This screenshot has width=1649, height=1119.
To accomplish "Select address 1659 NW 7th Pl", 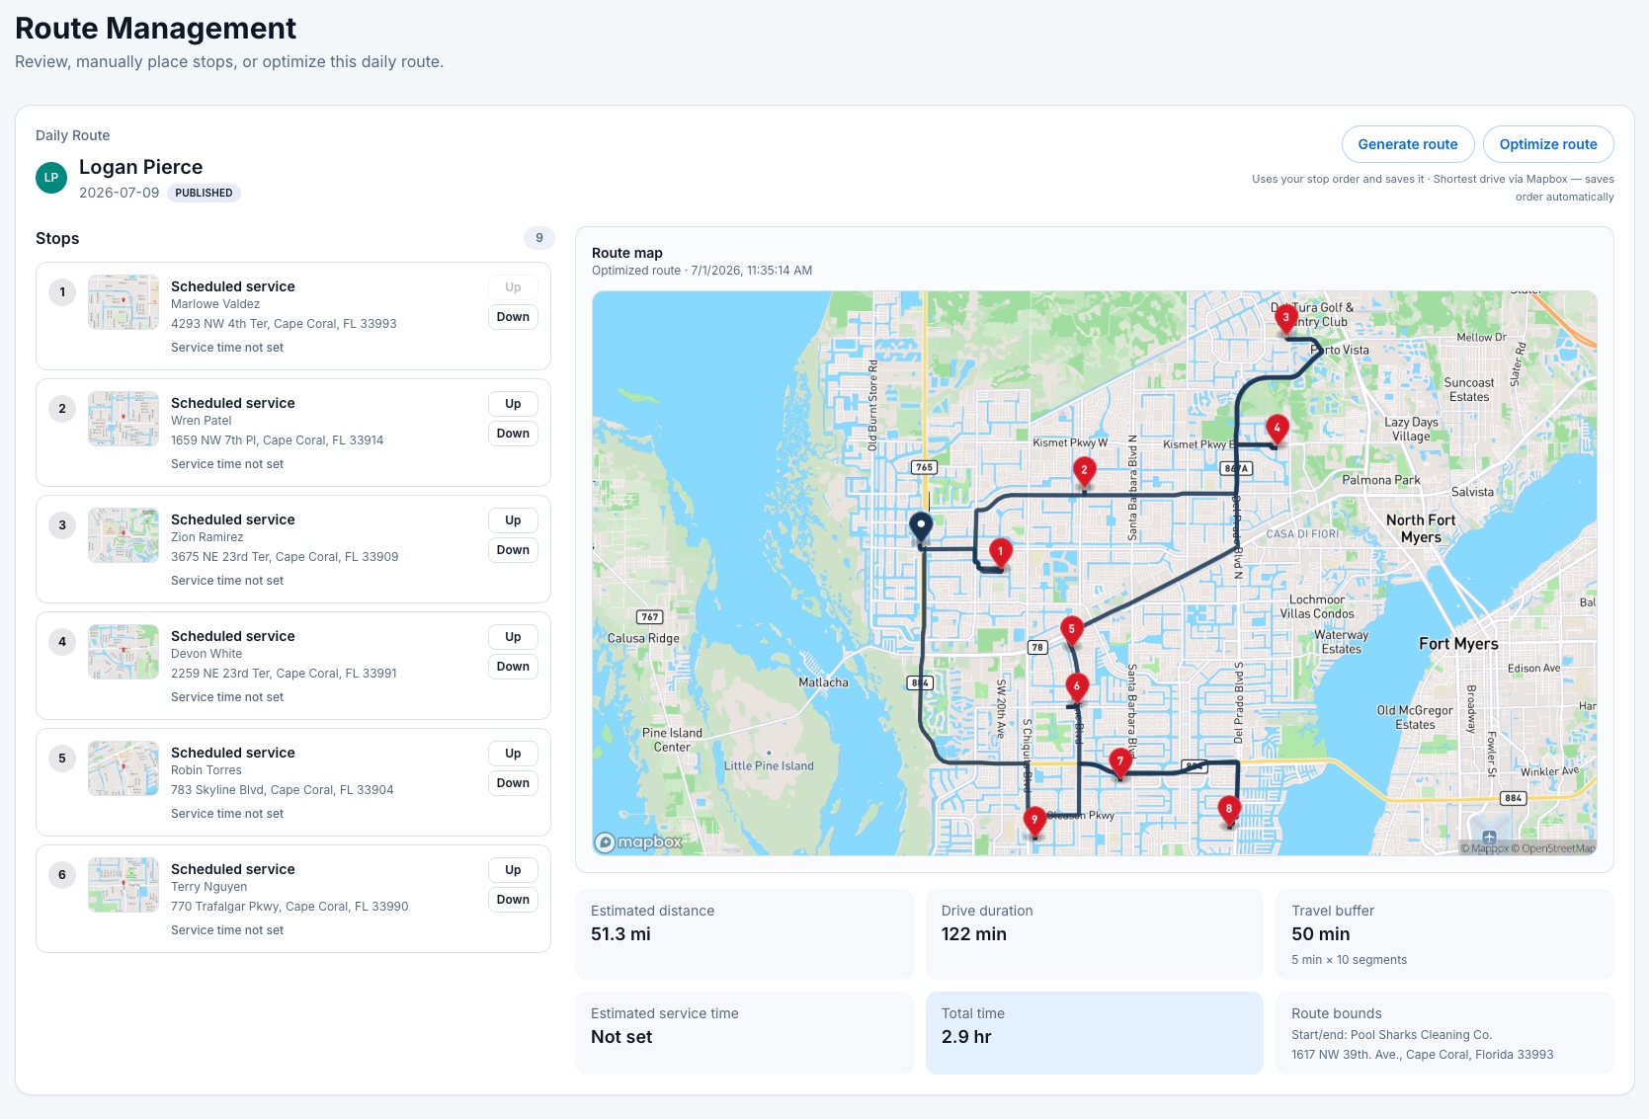I will 277,440.
